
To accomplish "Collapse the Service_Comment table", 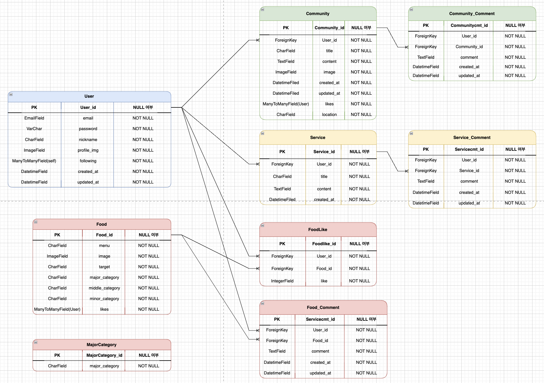I will [412, 133].
